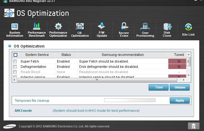
Task: Click the AHCI mode performance hint text
Action: [96, 111]
